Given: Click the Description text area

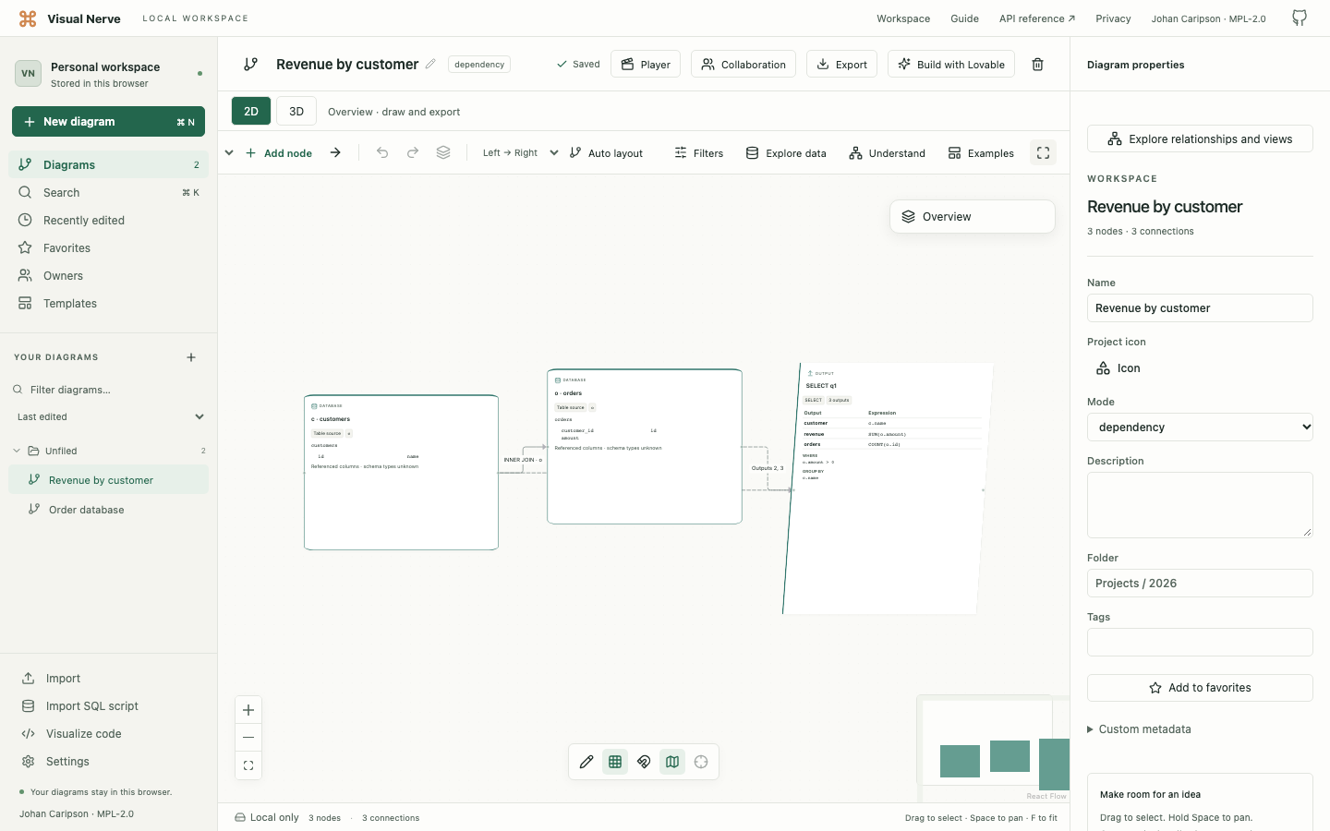Looking at the screenshot, I should [x=1200, y=505].
